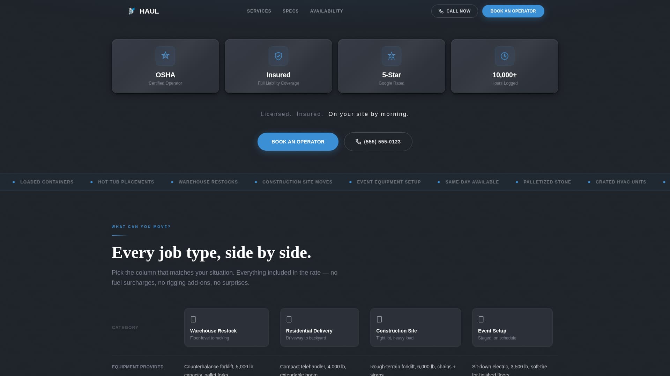Call the (555) 555-0123 number button
Screen dimensions: 670x376
[378, 142]
